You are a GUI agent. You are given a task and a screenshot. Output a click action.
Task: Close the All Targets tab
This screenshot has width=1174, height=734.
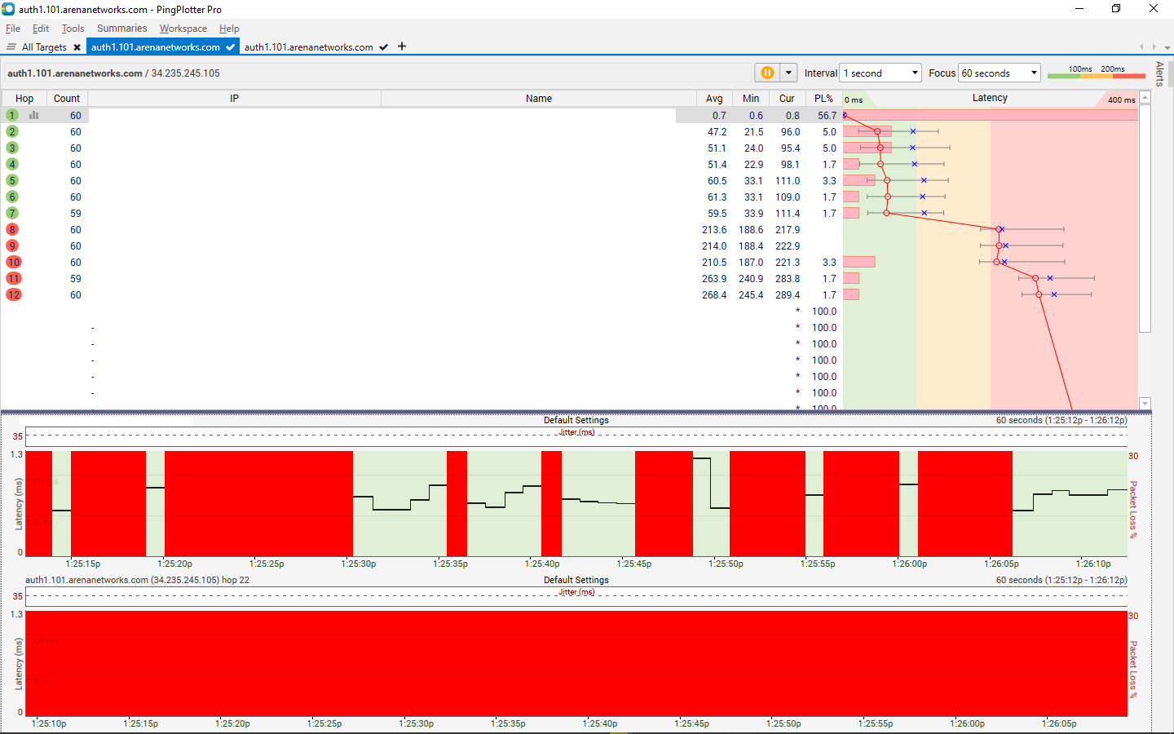[77, 47]
